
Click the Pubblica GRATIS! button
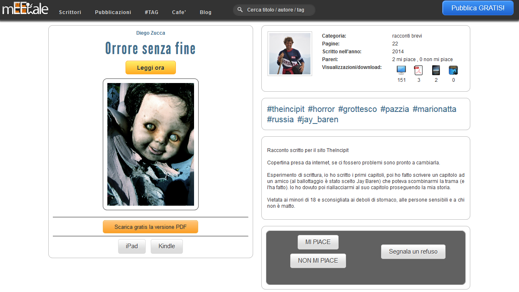click(478, 8)
